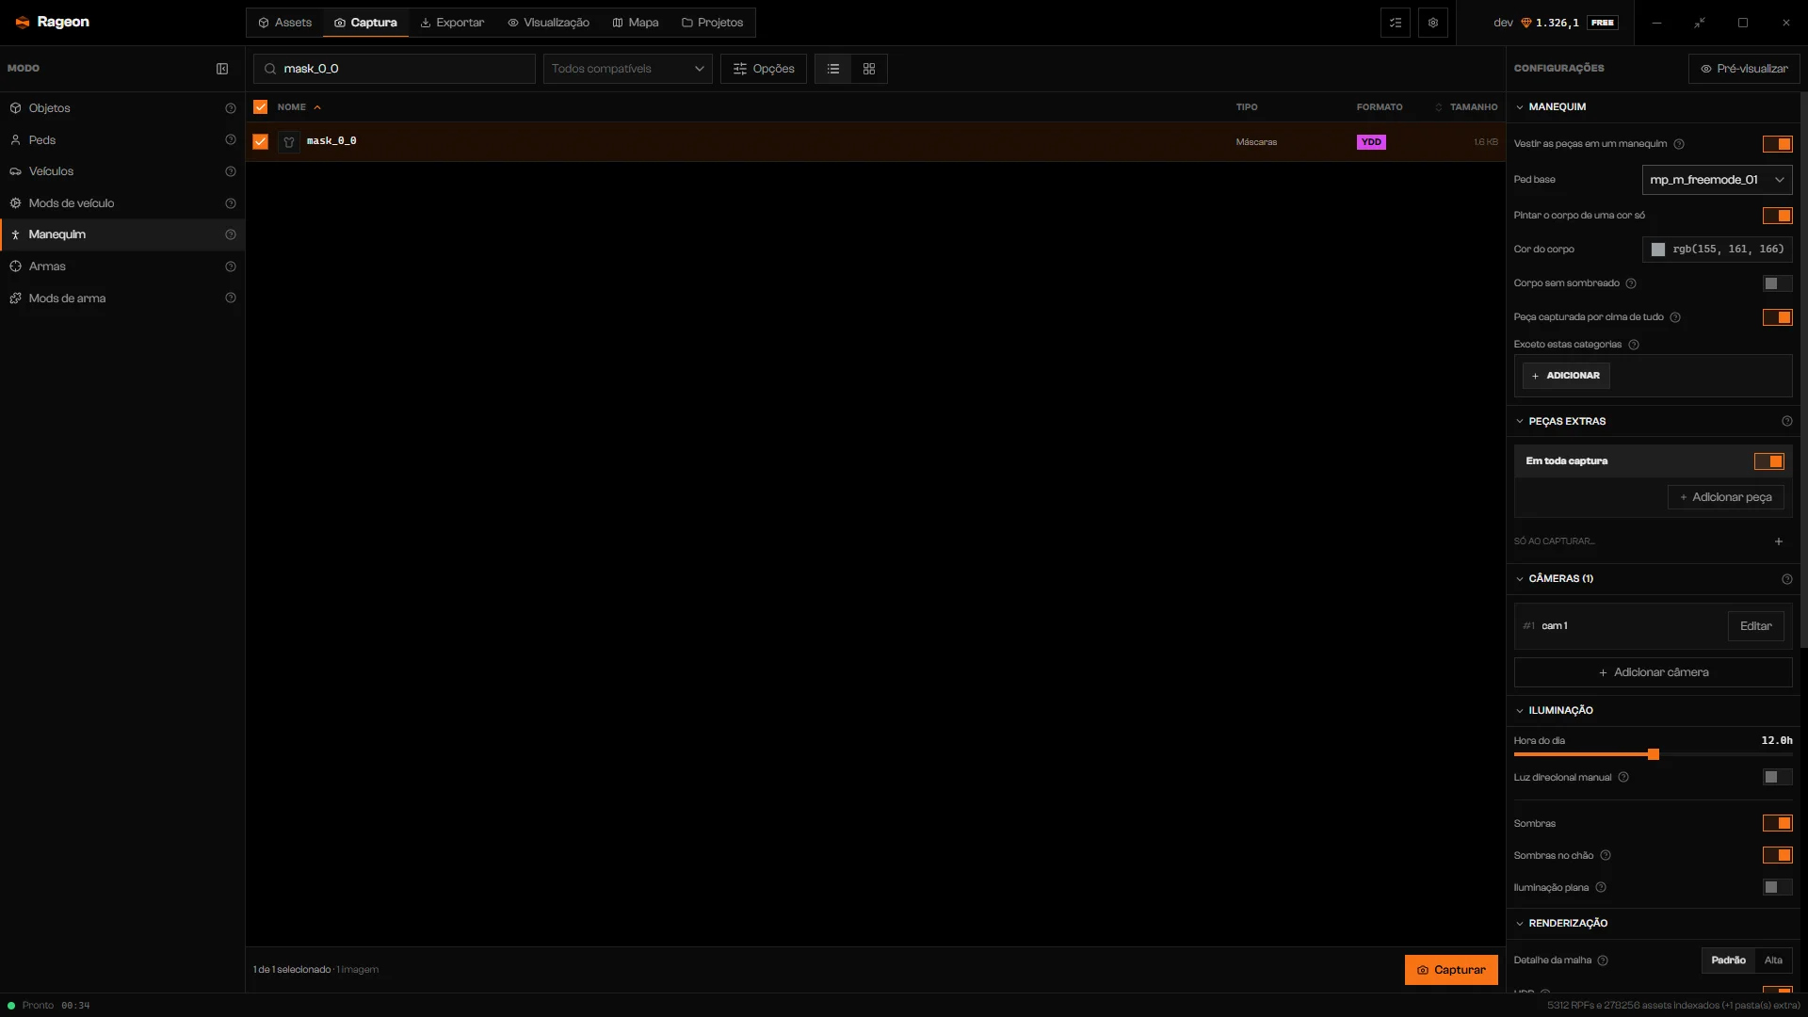The height and width of the screenshot is (1017, 1808).
Task: Enable Corpo sem sombreado switch
Action: [x=1778, y=283]
